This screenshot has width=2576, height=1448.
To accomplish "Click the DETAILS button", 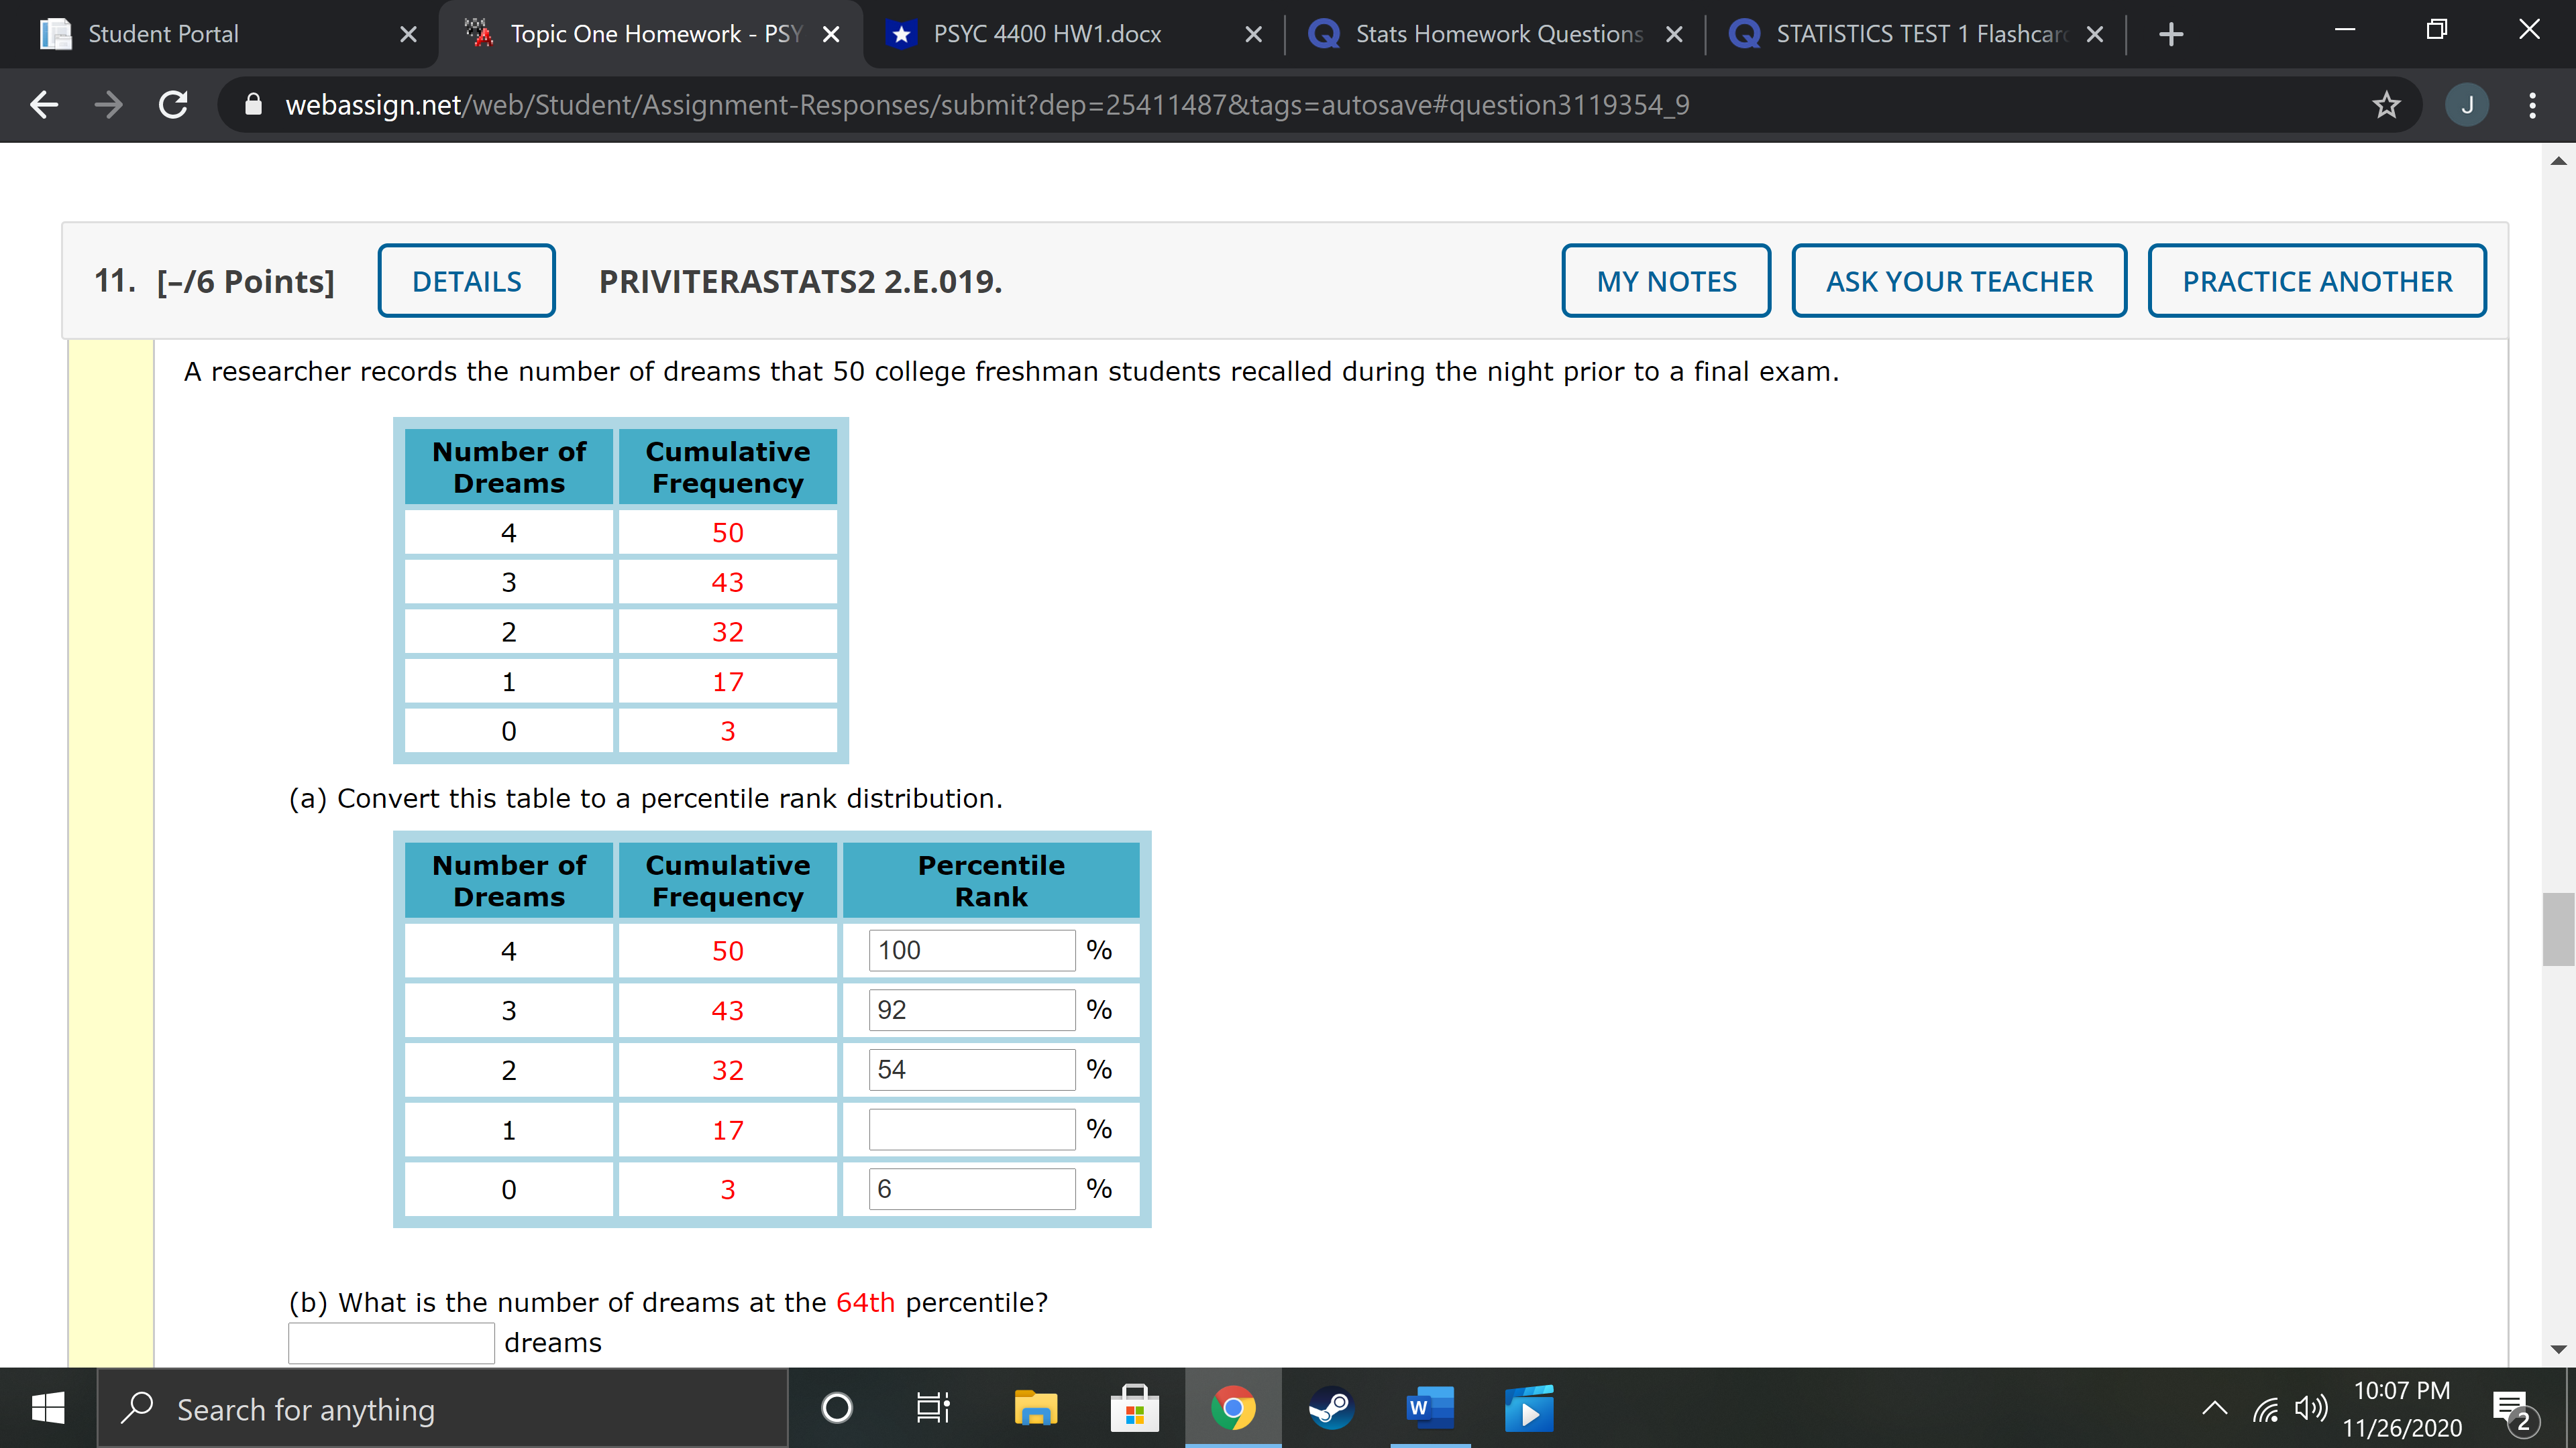I will (466, 281).
